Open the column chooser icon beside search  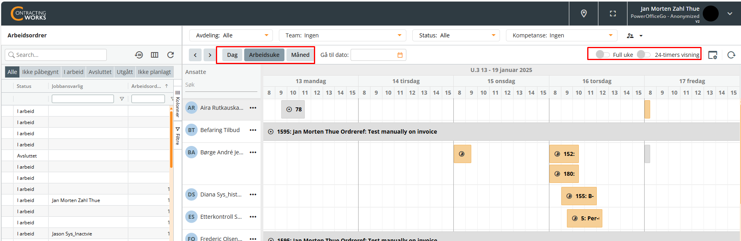[x=155, y=55]
